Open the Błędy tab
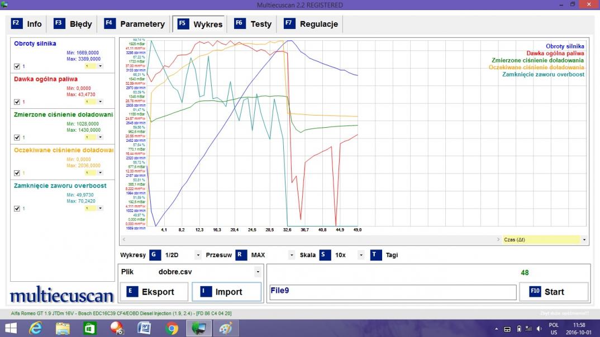Image resolution: width=600 pixels, height=337 pixels. tap(74, 24)
